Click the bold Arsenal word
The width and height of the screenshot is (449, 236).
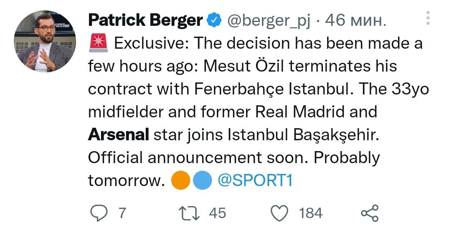click(x=119, y=135)
